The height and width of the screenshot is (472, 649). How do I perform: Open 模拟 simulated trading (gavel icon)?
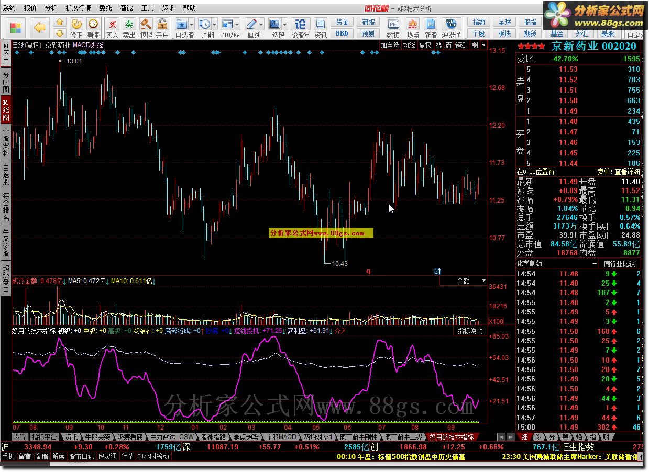pos(146,24)
